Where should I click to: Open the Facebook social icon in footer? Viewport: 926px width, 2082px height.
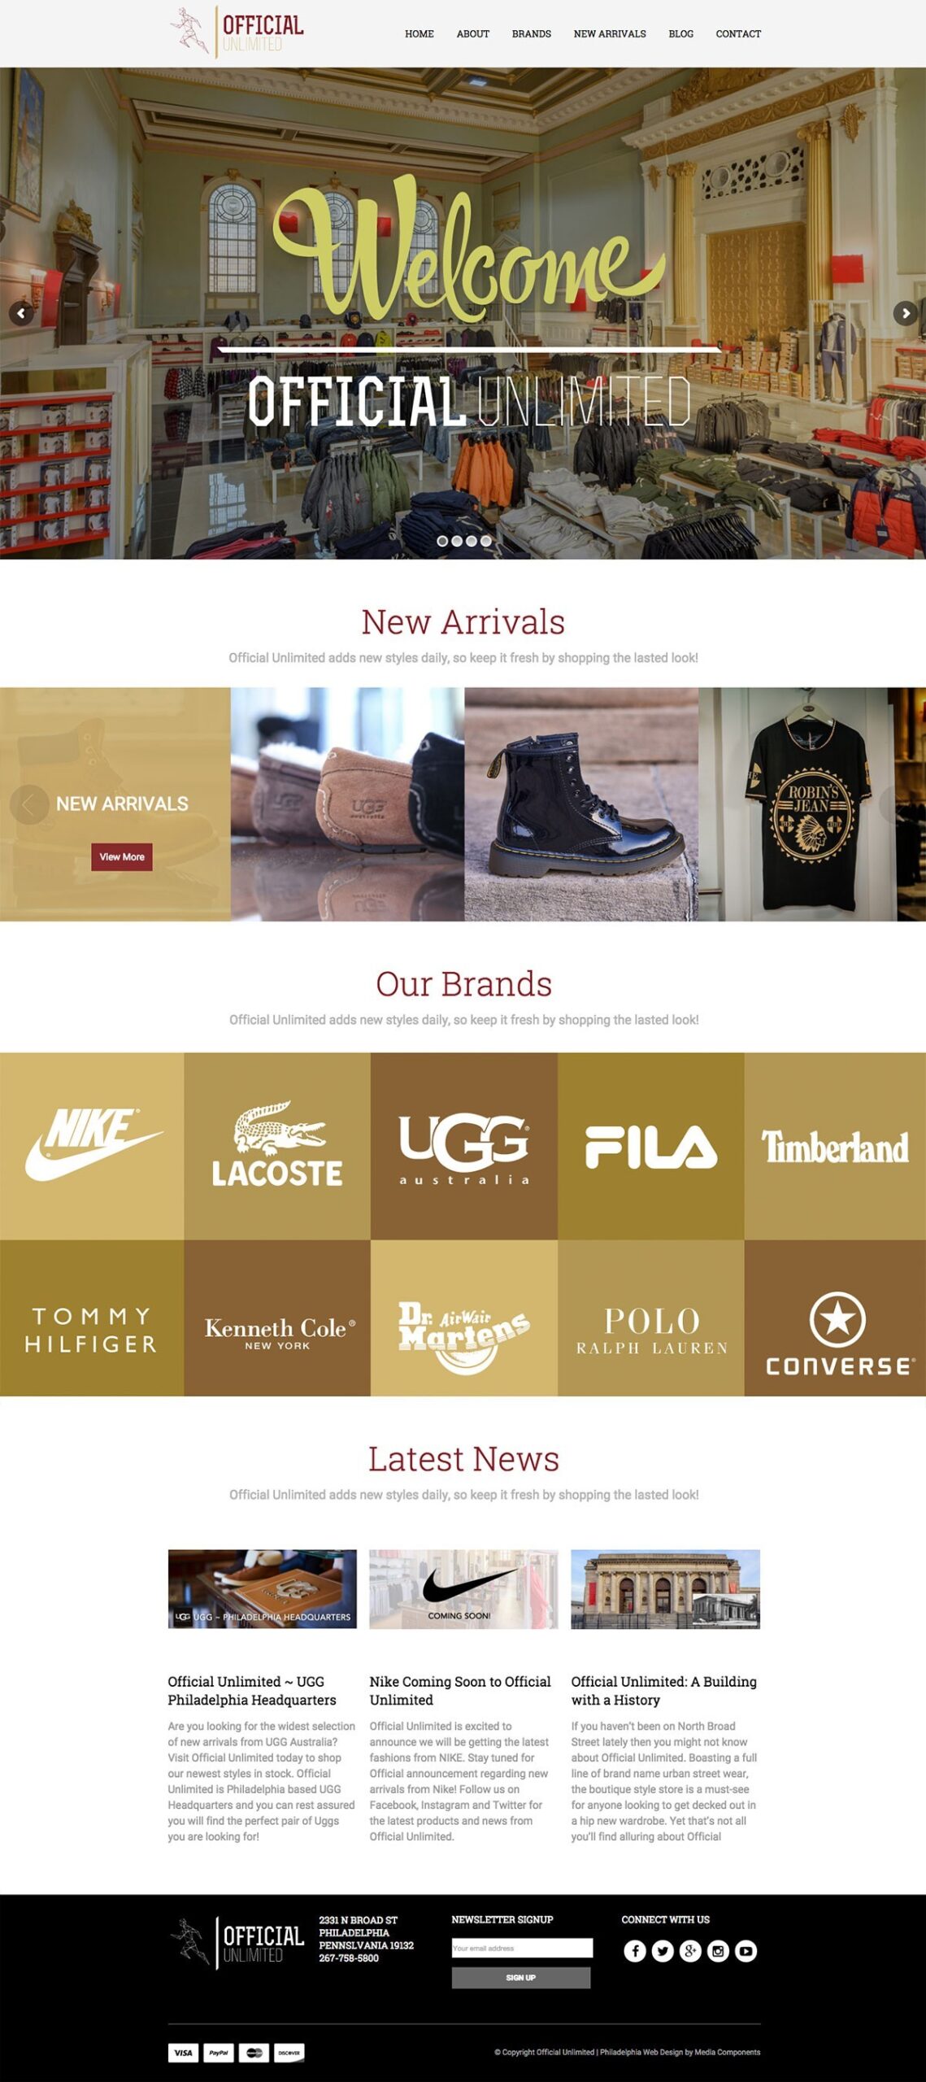tap(635, 1950)
